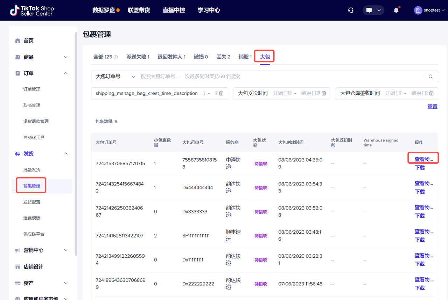448x300 pixels.
Task: Click the search magnifier icon
Action: 431,76
